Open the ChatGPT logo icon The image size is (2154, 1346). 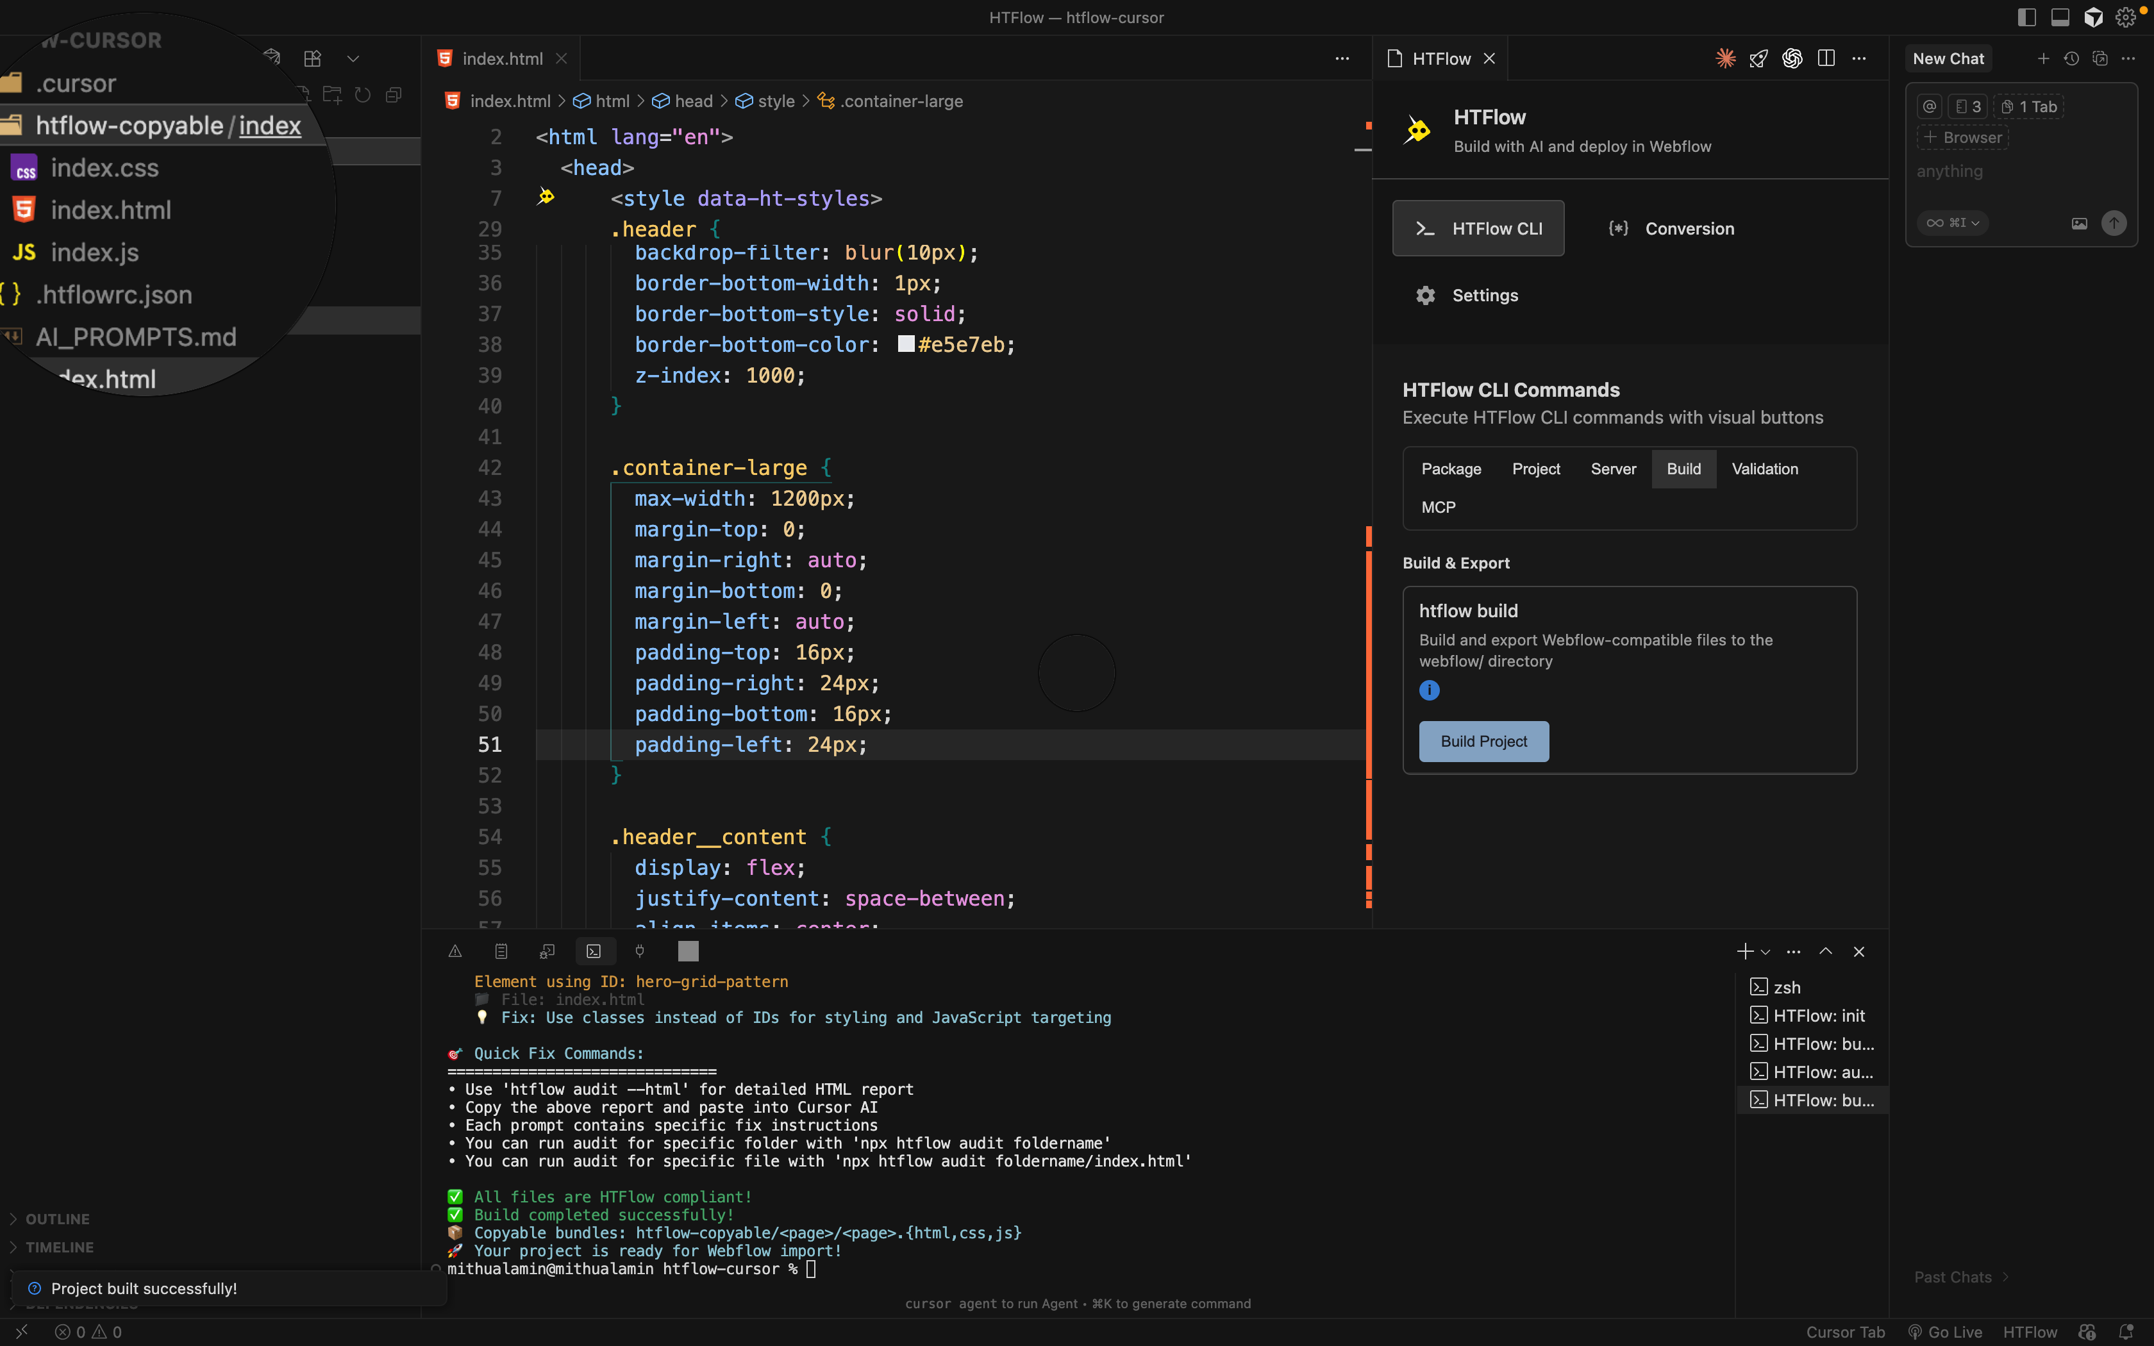tap(1792, 59)
